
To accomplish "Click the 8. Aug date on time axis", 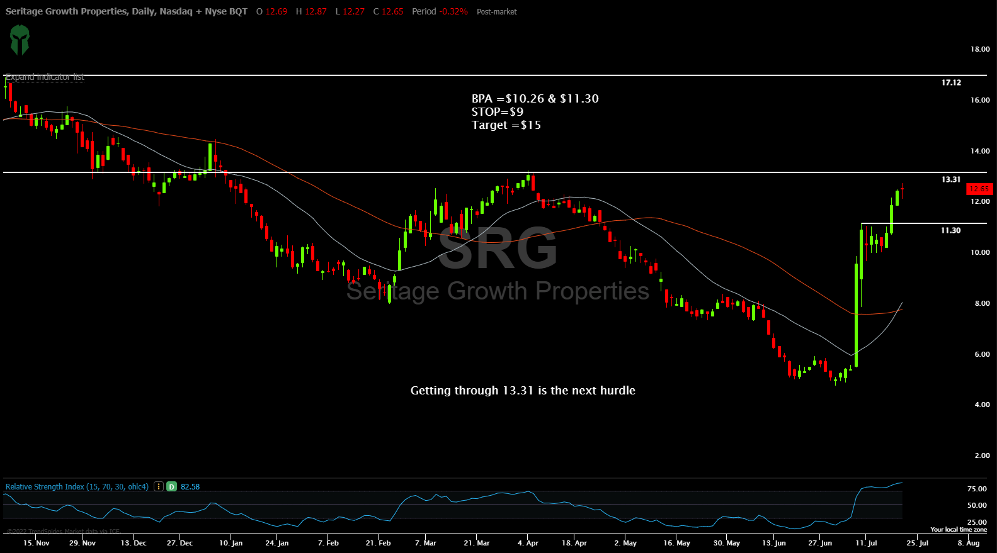I will point(969,543).
